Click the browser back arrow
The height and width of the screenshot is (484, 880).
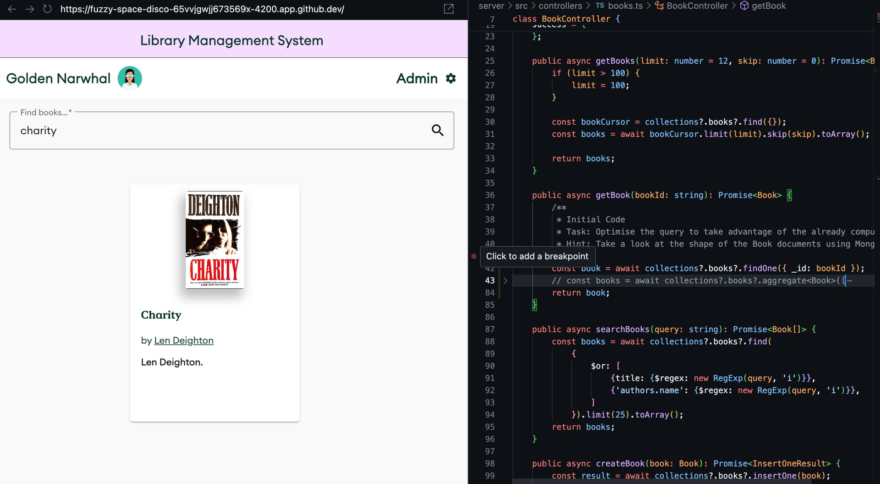point(12,9)
